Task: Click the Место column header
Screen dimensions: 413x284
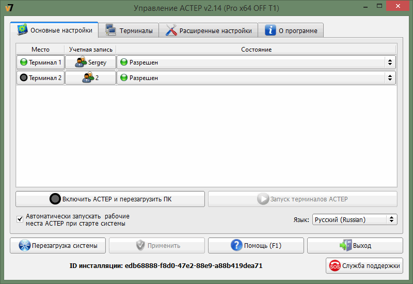Action: [x=40, y=49]
